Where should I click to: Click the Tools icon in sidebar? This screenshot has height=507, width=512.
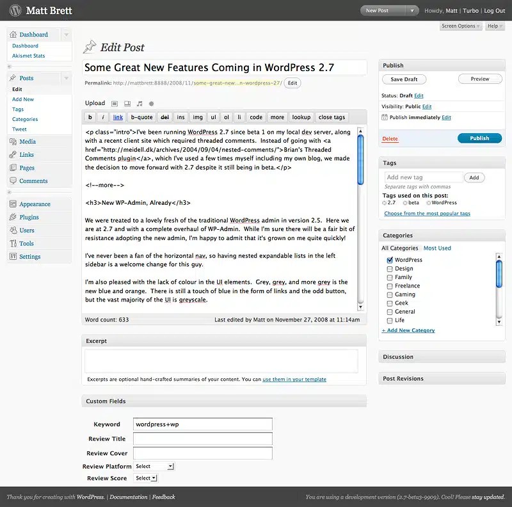(13, 243)
